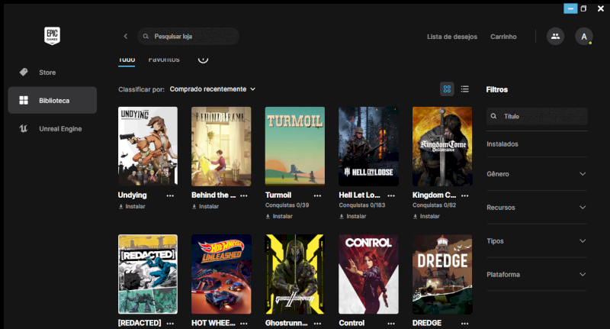Switch to grid view layout
Screen dimensions: 610x329
[x=447, y=89]
